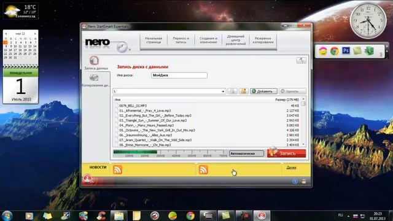Click the icon right of the help icon
Viewport: 393px width, 221px height.
(x=304, y=182)
